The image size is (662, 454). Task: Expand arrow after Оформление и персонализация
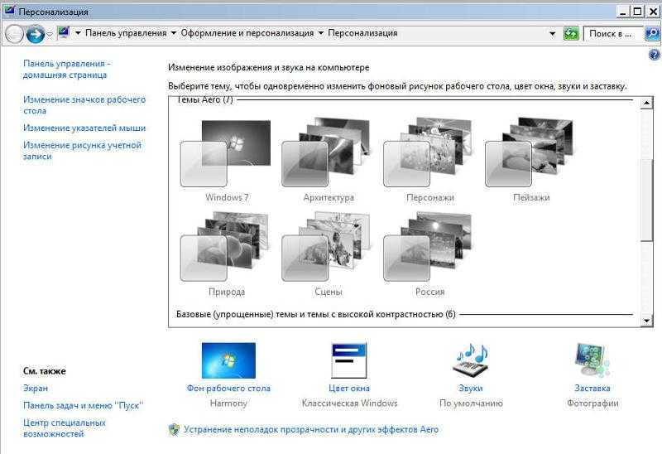pyautogui.click(x=320, y=33)
